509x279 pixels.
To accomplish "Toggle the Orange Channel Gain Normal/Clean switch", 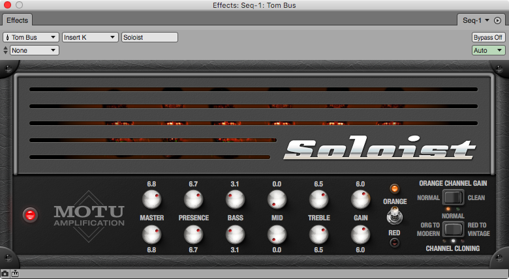I will [453, 198].
